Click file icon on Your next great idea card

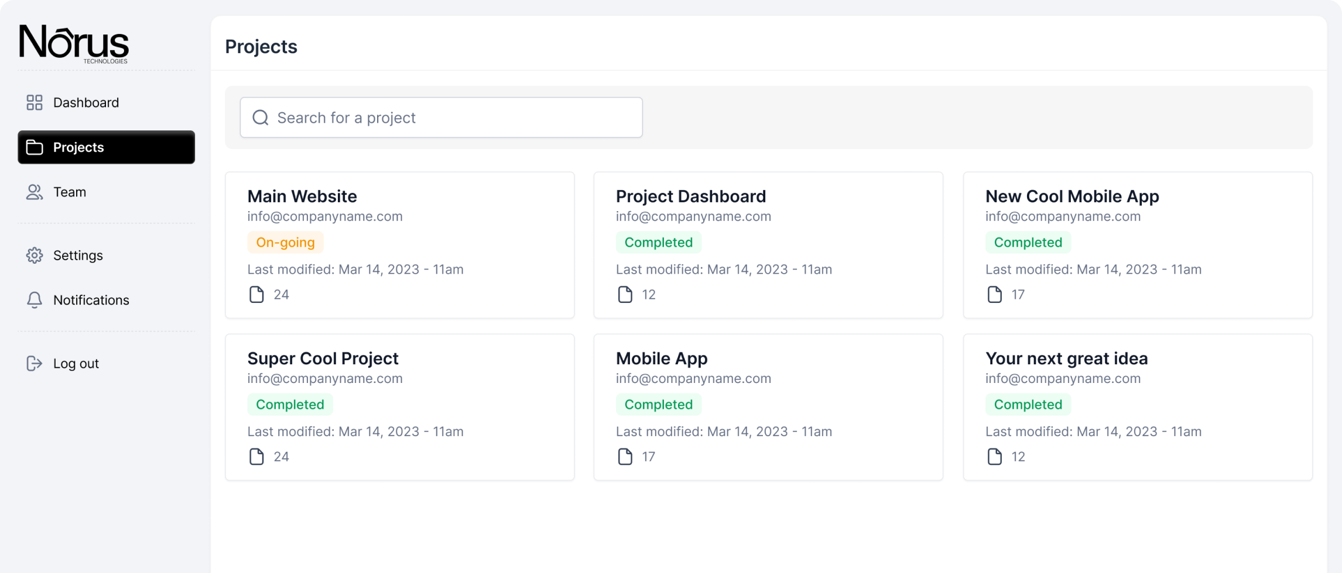click(x=994, y=457)
